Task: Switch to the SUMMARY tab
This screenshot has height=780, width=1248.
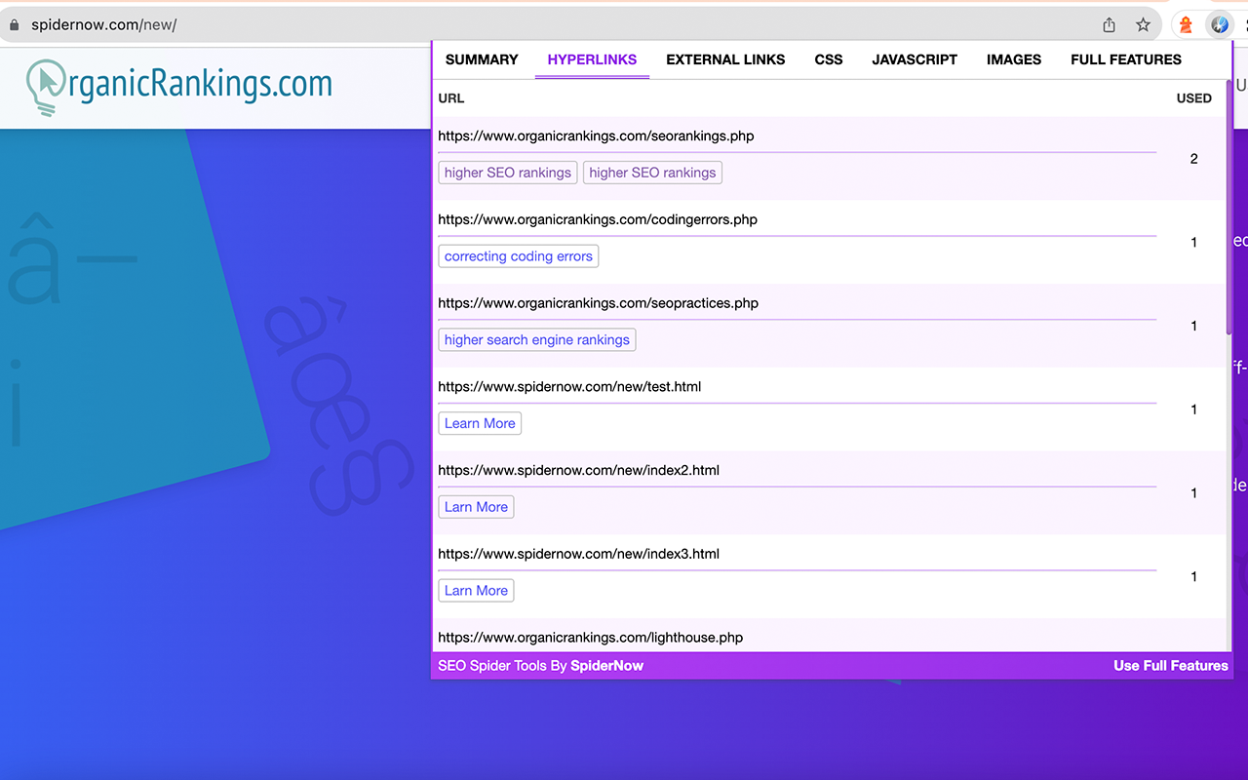Action: [481, 59]
